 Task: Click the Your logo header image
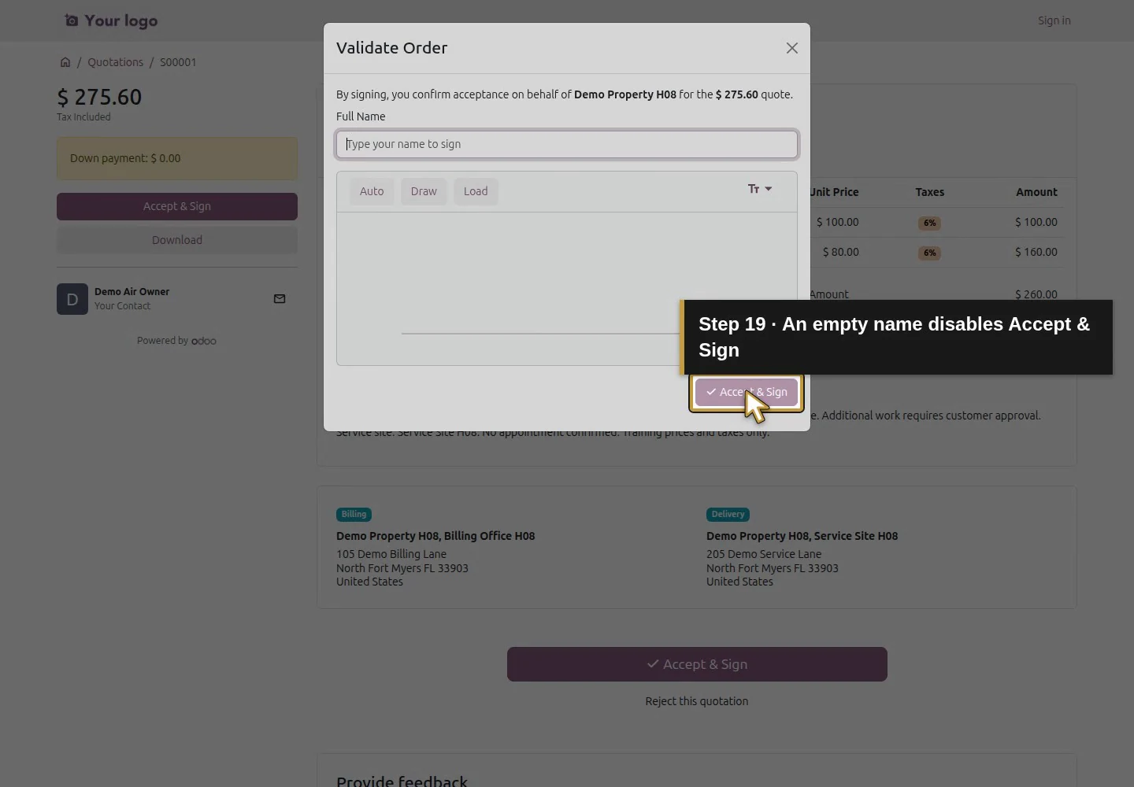point(111,20)
